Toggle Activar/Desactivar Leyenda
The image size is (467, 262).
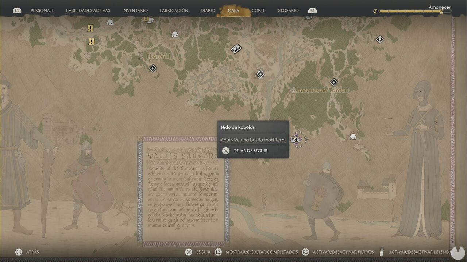coord(420,252)
